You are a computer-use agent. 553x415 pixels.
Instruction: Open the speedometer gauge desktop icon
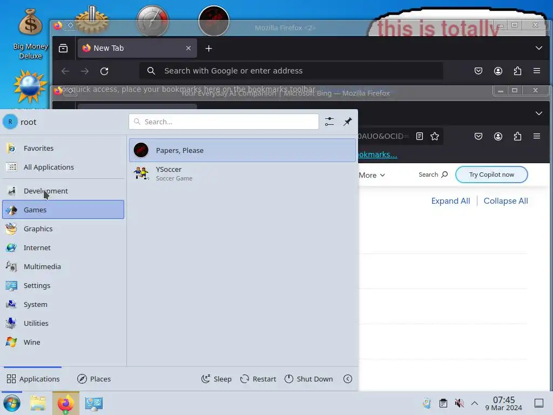click(152, 21)
